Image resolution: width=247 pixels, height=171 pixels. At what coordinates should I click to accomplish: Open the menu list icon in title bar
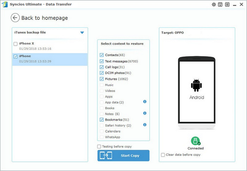[x=227, y=5]
